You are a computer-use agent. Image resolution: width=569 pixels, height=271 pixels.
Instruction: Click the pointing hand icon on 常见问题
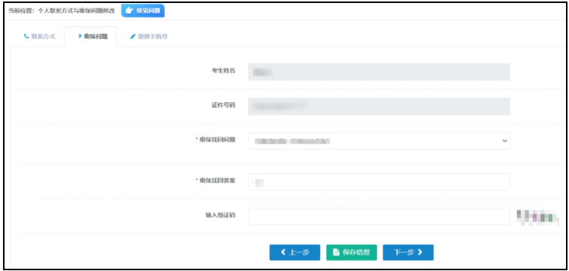click(x=130, y=11)
